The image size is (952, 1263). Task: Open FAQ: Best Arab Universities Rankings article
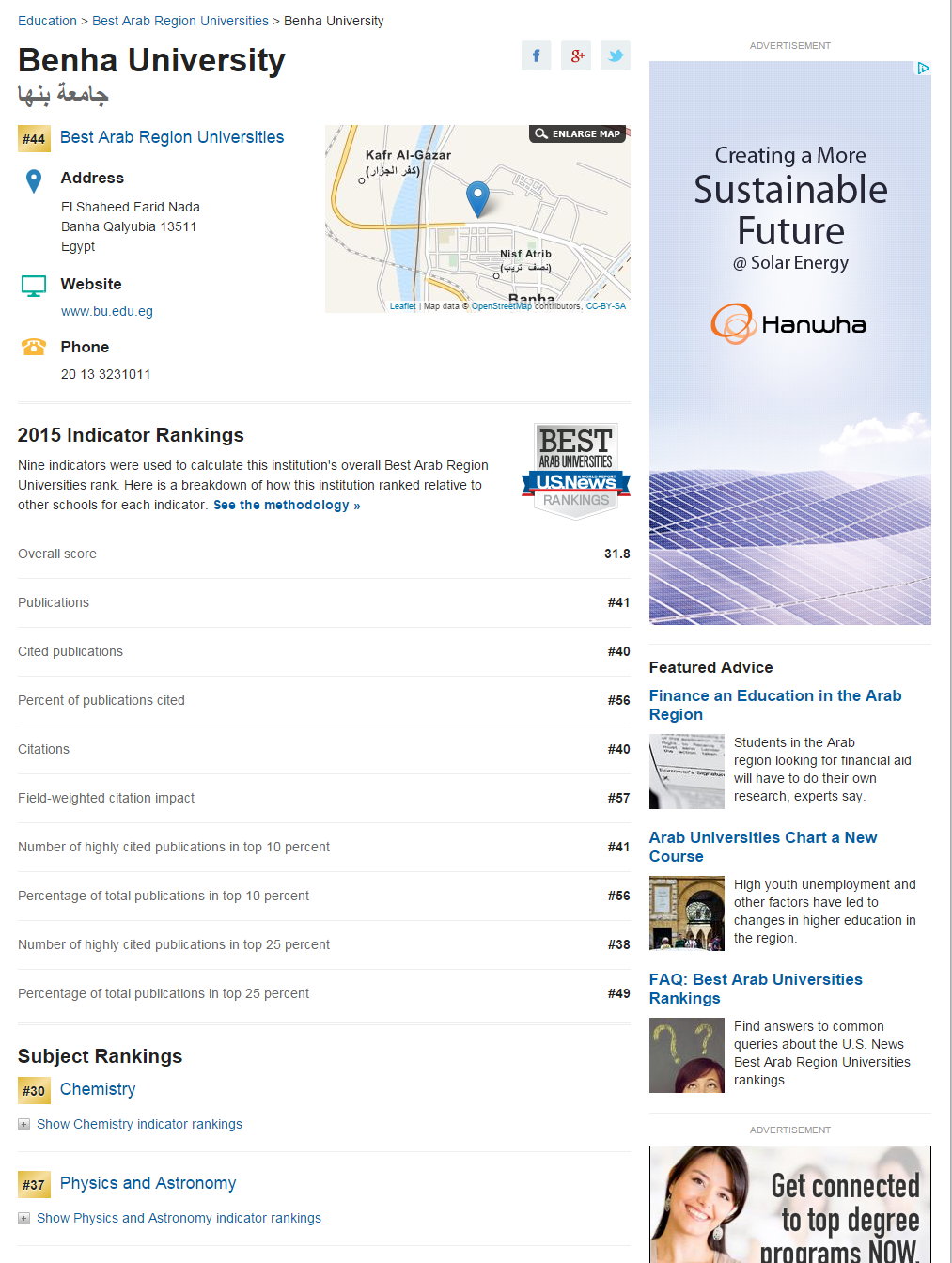[755, 989]
